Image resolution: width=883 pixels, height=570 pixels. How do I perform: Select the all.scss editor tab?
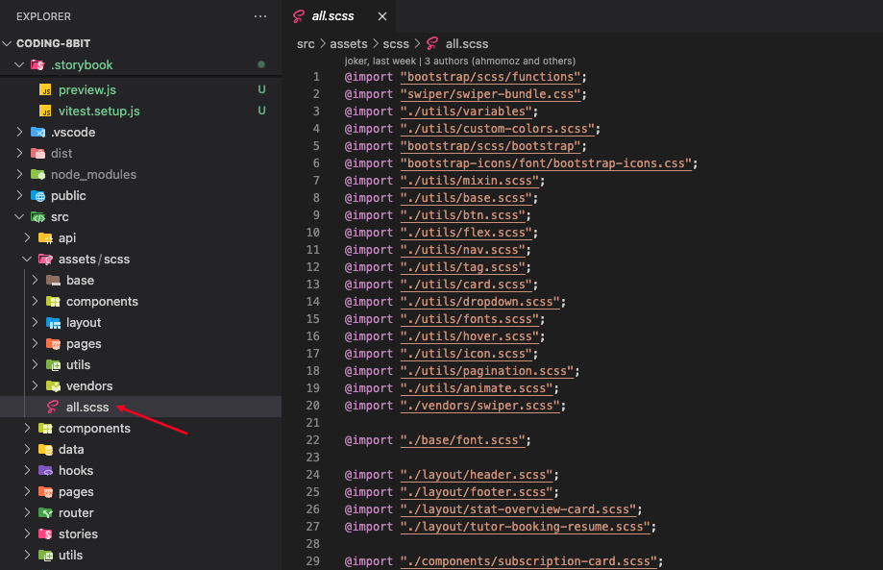[338, 16]
